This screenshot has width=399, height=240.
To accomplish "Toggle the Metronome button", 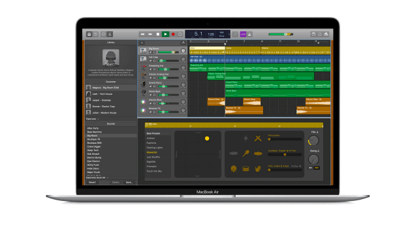I will click(249, 34).
